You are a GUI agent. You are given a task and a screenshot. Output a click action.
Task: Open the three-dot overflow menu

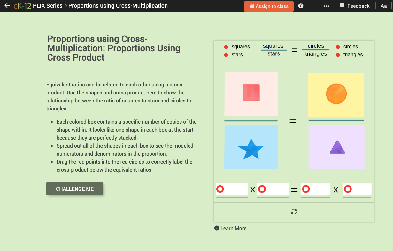(327, 5)
